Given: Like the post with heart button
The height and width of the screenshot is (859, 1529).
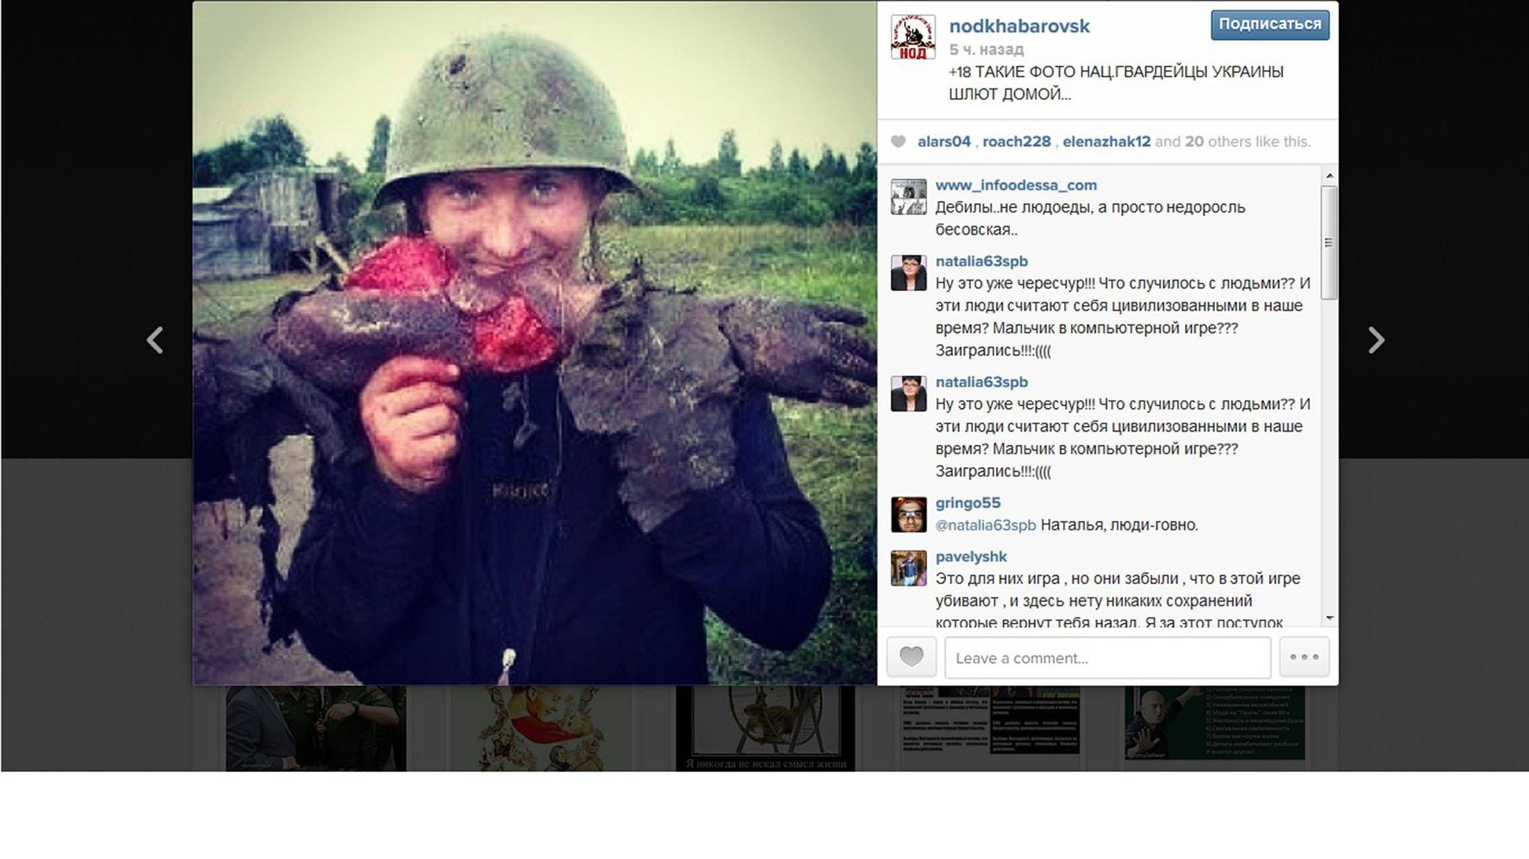Looking at the screenshot, I should tap(911, 657).
